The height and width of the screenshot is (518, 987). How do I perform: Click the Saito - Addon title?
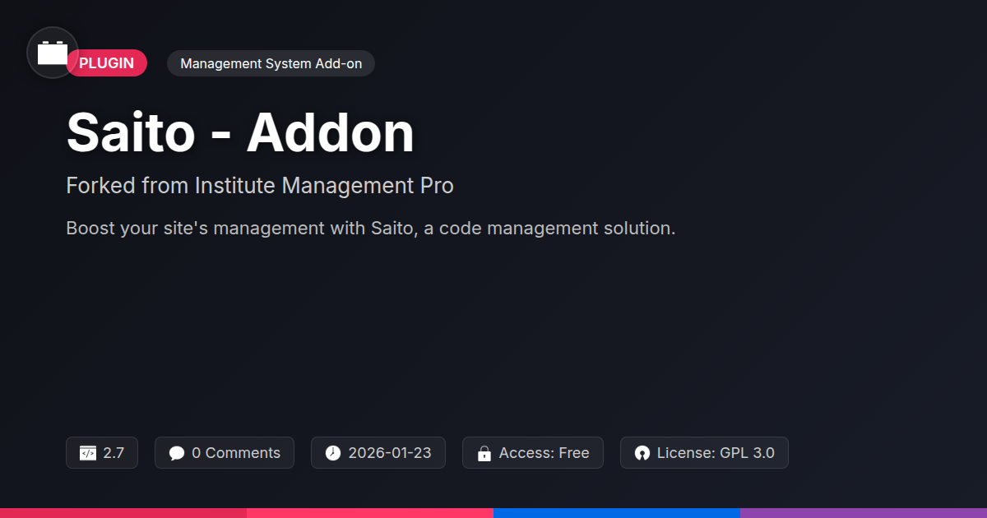(240, 132)
